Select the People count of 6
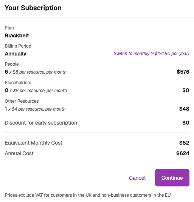The height and width of the screenshot is (202, 194). coord(6,72)
